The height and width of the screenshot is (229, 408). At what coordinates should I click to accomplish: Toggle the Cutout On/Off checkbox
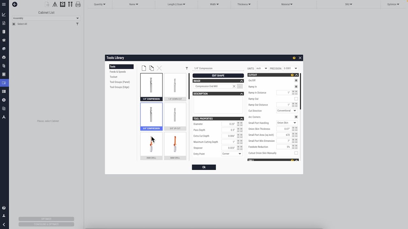point(296,80)
